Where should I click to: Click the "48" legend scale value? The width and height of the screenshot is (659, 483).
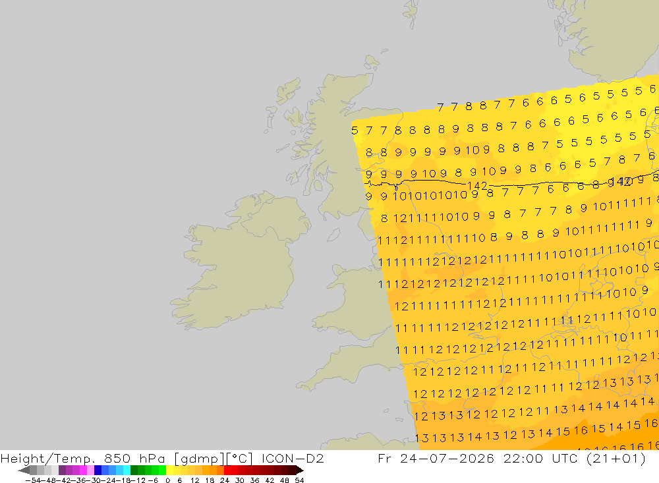coord(285,480)
